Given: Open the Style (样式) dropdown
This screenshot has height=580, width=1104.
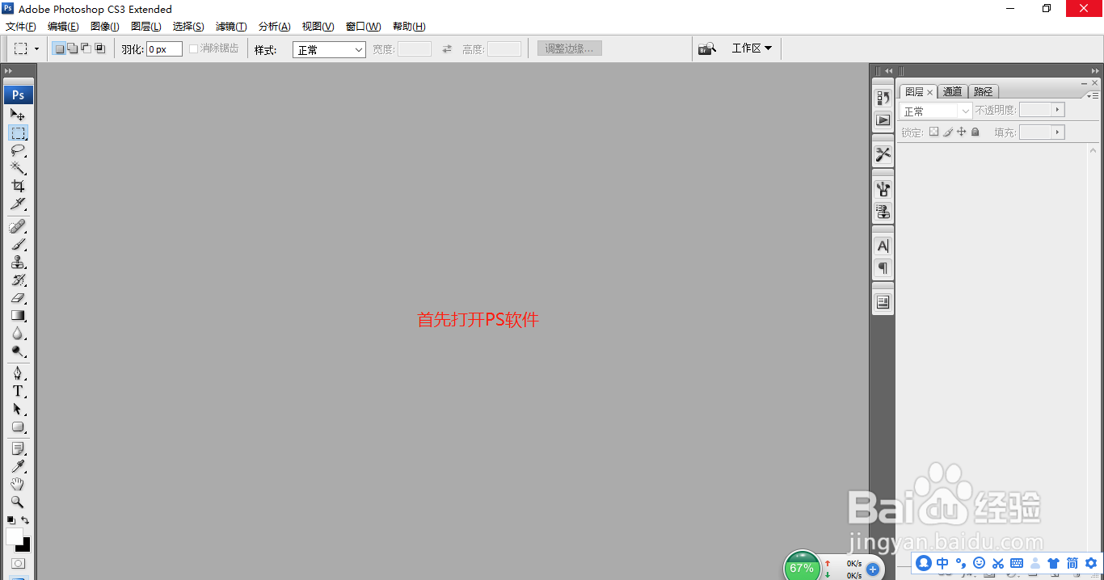Looking at the screenshot, I should click(x=329, y=49).
